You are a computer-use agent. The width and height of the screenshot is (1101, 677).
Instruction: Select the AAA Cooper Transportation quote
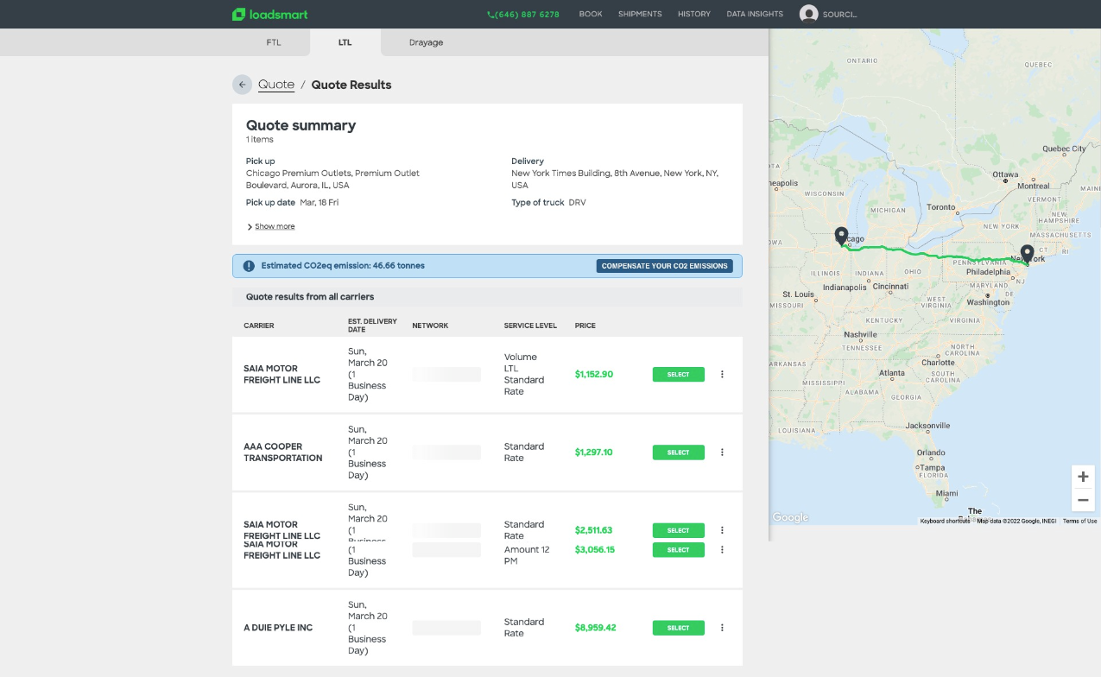tap(679, 452)
